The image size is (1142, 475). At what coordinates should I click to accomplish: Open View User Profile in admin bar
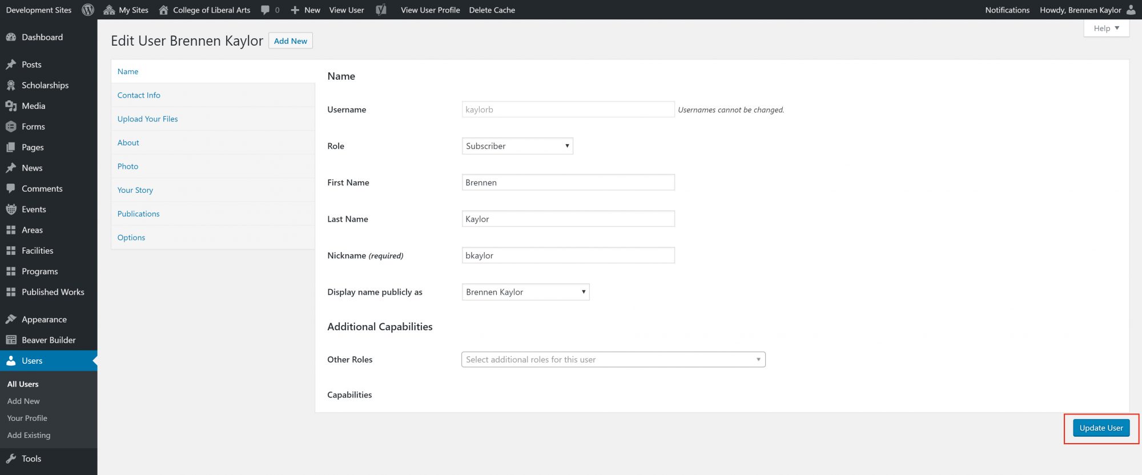431,10
